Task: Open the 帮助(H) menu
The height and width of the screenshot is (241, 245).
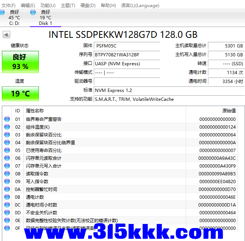Action: point(108,6)
